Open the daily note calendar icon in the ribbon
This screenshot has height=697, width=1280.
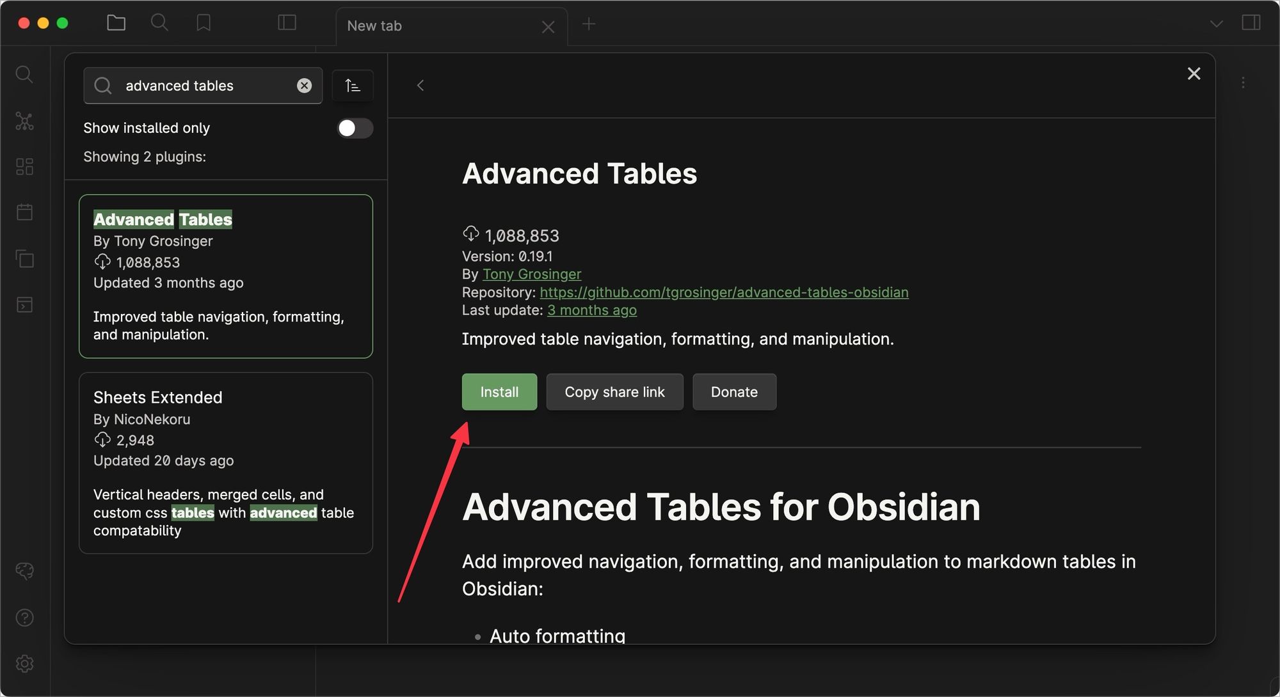click(x=24, y=212)
